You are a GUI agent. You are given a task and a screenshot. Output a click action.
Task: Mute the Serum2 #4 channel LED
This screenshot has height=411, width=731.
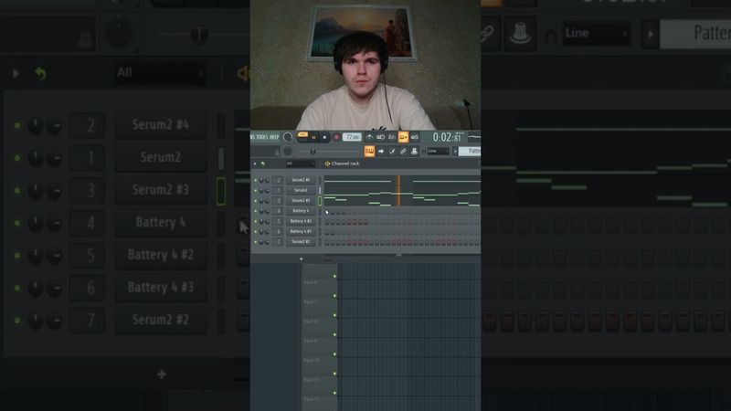pyautogui.click(x=256, y=180)
